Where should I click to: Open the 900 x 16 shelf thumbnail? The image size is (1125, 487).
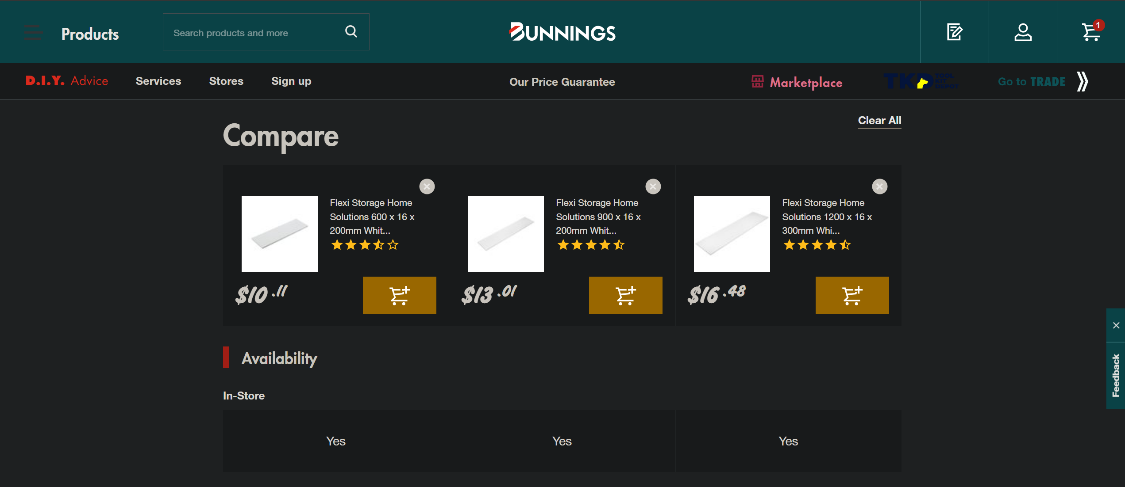[506, 233]
